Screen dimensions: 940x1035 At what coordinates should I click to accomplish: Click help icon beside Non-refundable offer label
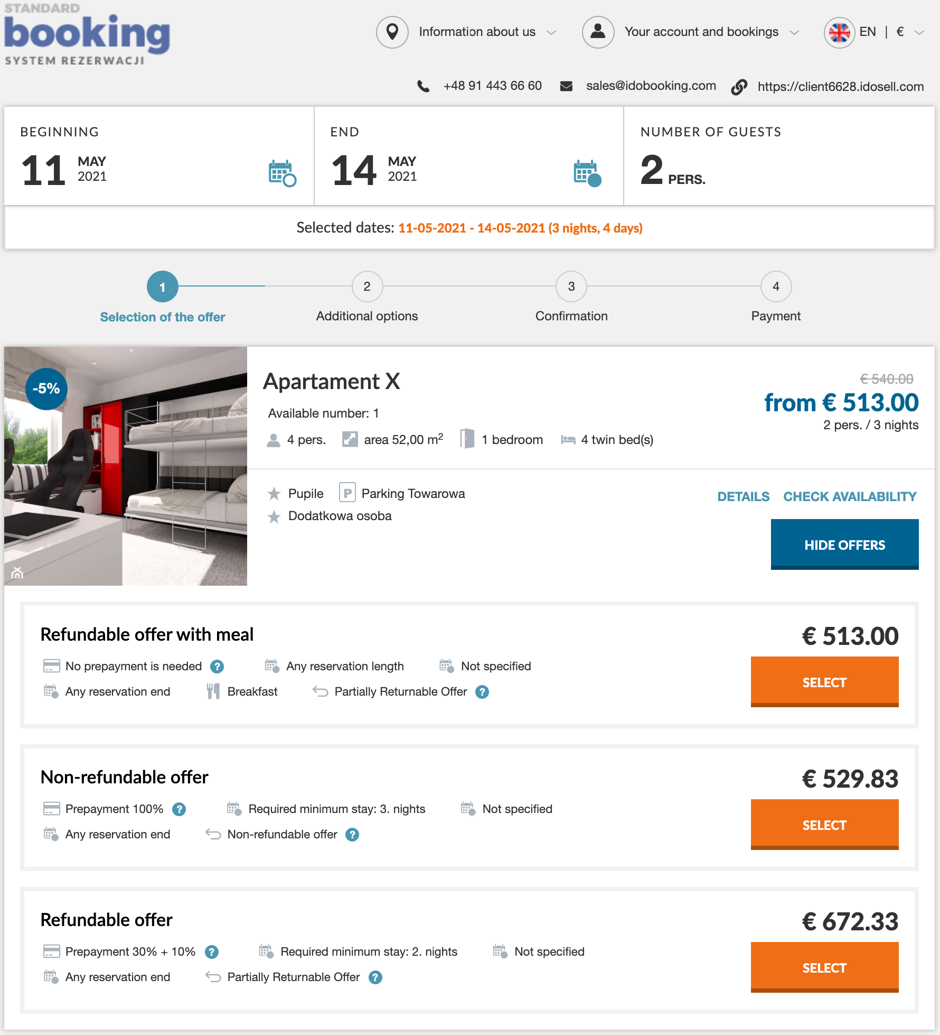tap(352, 835)
